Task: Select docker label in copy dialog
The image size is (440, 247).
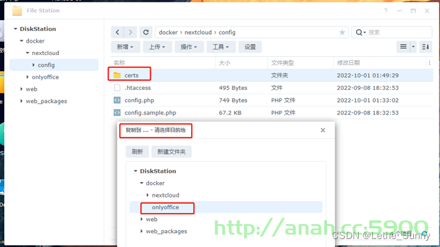Action: [155, 183]
